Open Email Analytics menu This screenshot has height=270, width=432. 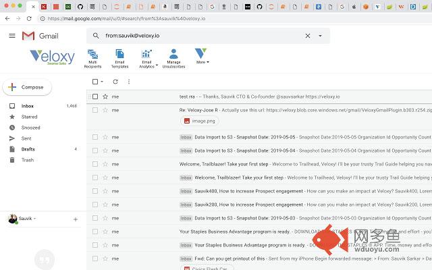click(146, 57)
